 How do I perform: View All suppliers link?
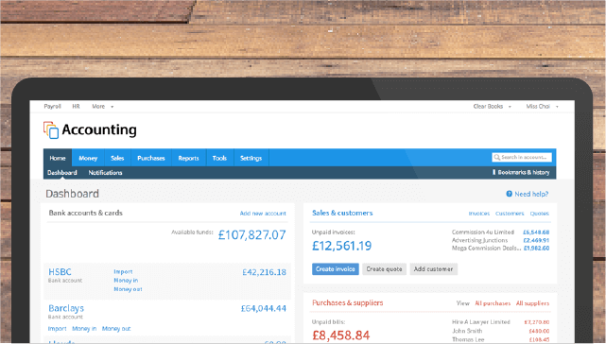pyautogui.click(x=532, y=303)
